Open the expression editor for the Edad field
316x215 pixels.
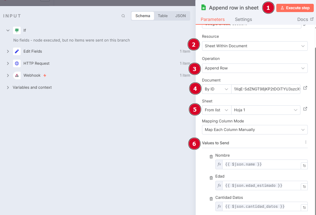click(x=304, y=186)
